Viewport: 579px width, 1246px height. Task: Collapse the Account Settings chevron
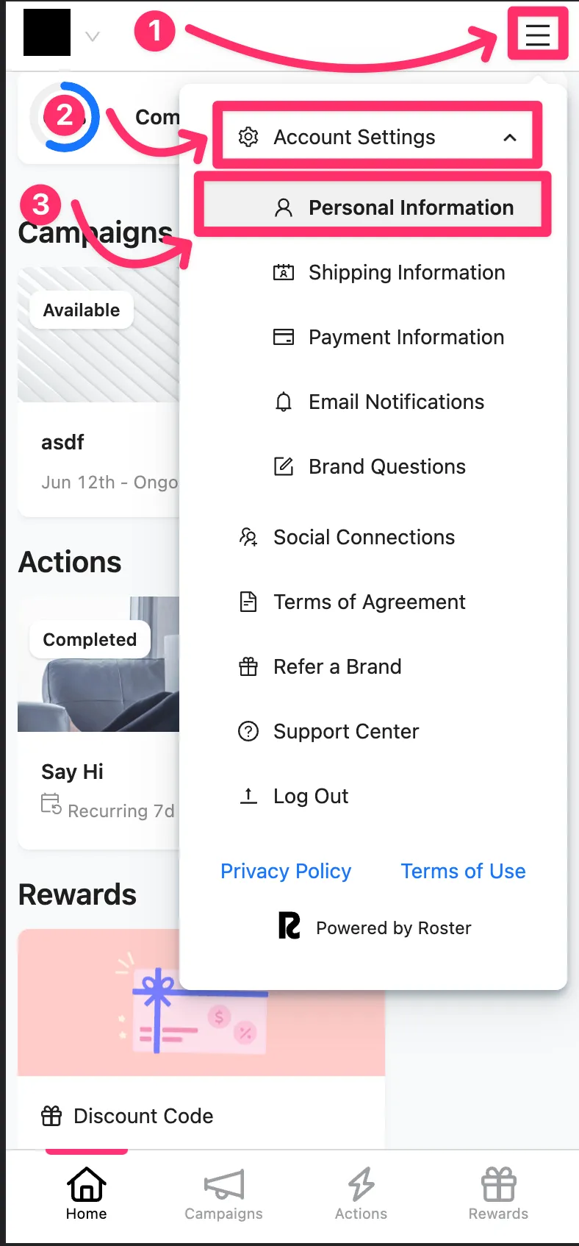pyautogui.click(x=510, y=138)
